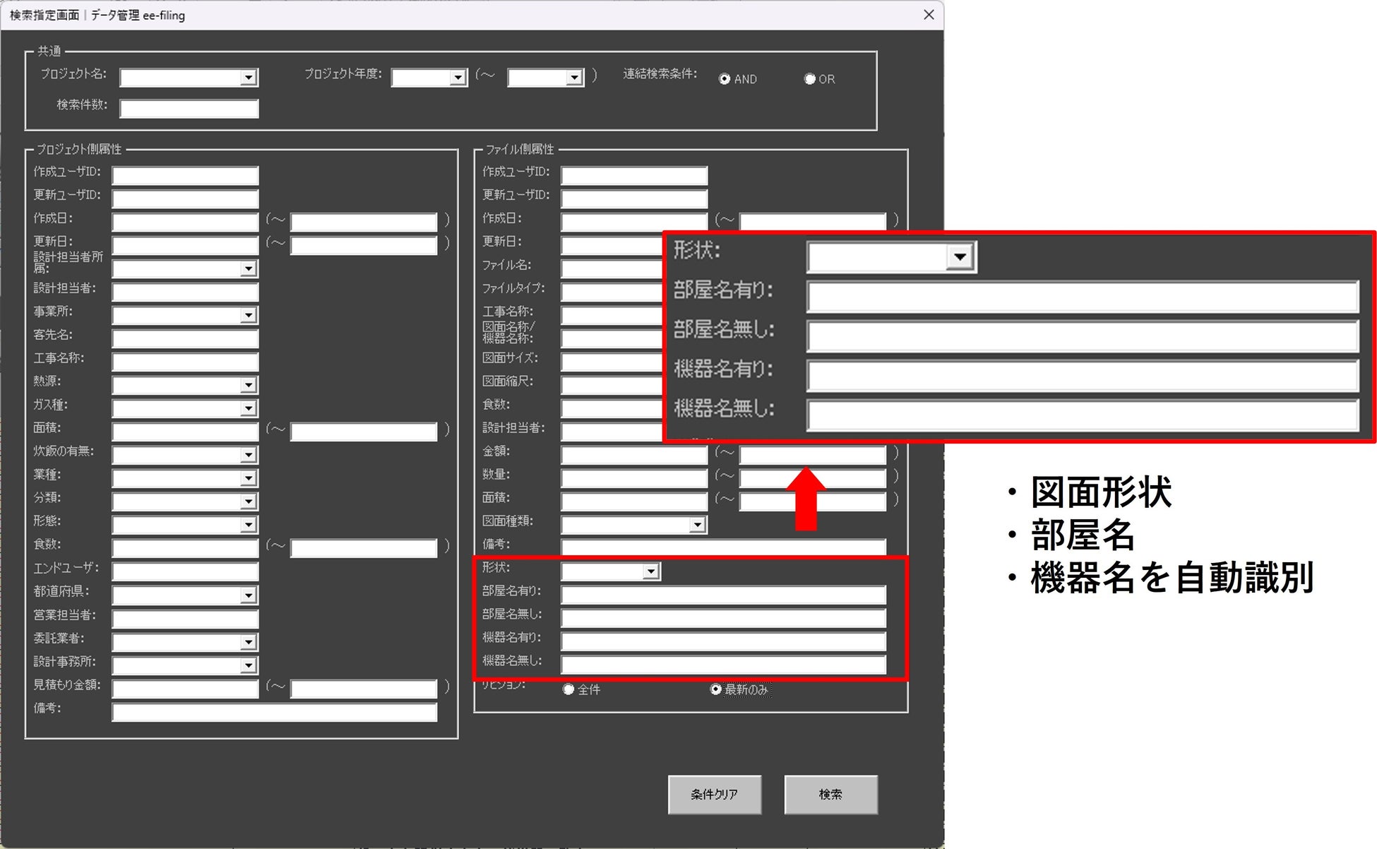Open the プロジェクト名 dropdown
Viewport: 1377px width, 849px height.
pos(248,78)
